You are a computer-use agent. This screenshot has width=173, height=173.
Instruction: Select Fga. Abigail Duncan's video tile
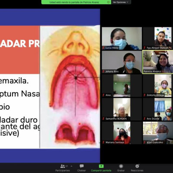tap(158, 38)
